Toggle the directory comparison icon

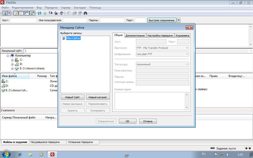click(74, 13)
